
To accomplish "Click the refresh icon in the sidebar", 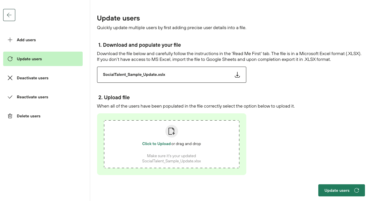I will [x=10, y=59].
